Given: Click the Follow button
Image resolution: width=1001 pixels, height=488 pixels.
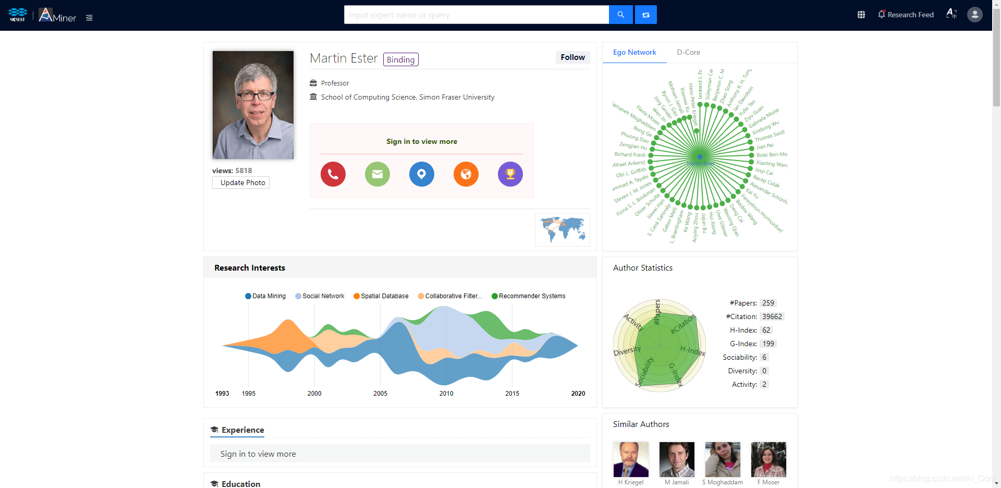Looking at the screenshot, I should tap(573, 57).
